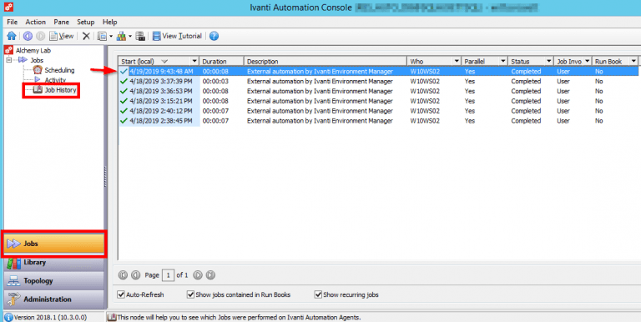This screenshot has width=641, height=322.
Task: Open the Start (local) column filter dropdown
Action: point(194,61)
